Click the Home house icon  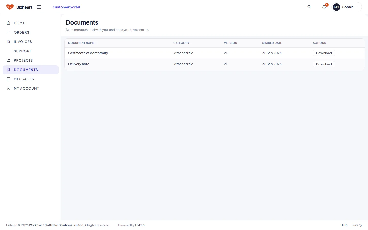(x=8, y=23)
